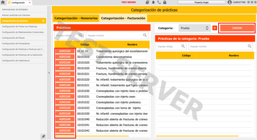Open notifications bell icon
This screenshot has width=257, height=140.
pos(153,2)
